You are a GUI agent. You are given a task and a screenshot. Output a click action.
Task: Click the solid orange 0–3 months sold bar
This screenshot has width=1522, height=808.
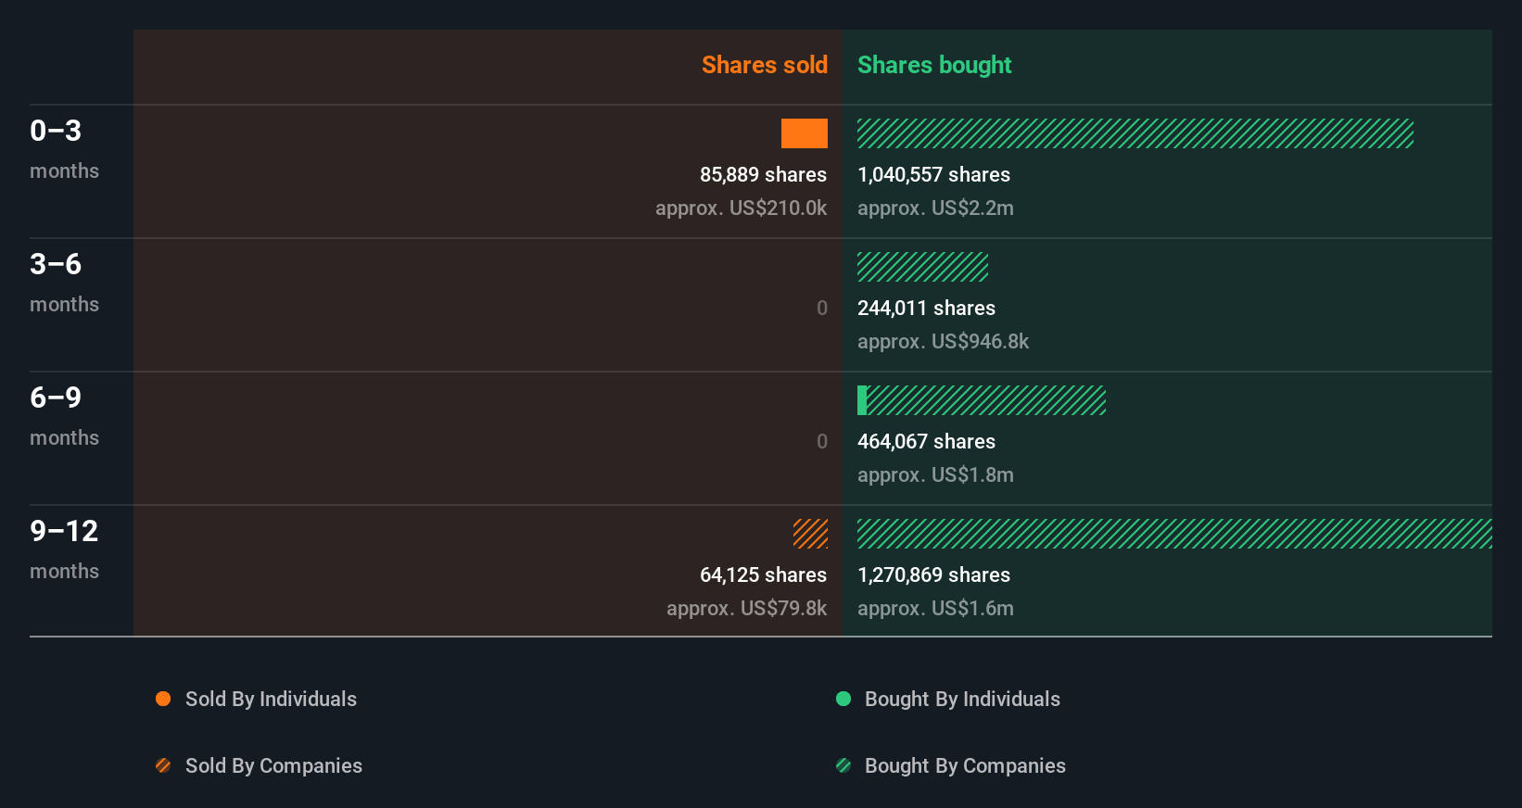coord(805,133)
